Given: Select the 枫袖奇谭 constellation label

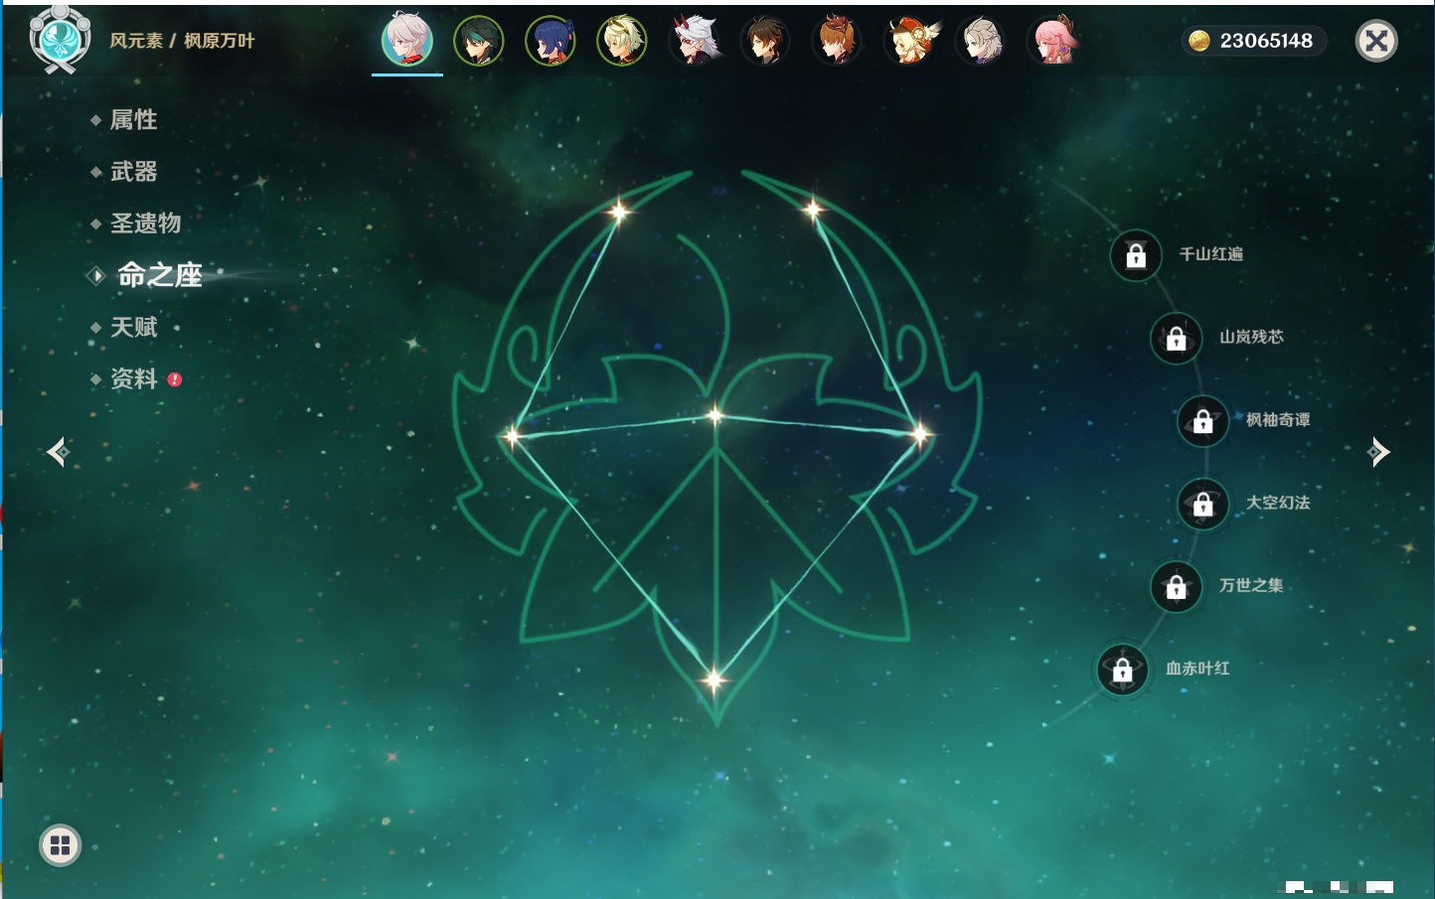Looking at the screenshot, I should [x=1278, y=420].
